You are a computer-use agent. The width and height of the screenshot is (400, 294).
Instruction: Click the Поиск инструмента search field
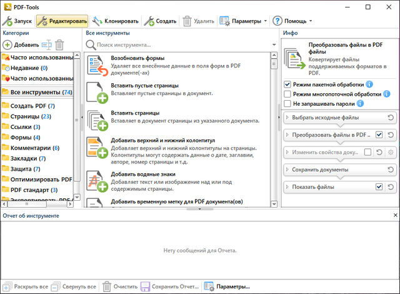point(181,45)
